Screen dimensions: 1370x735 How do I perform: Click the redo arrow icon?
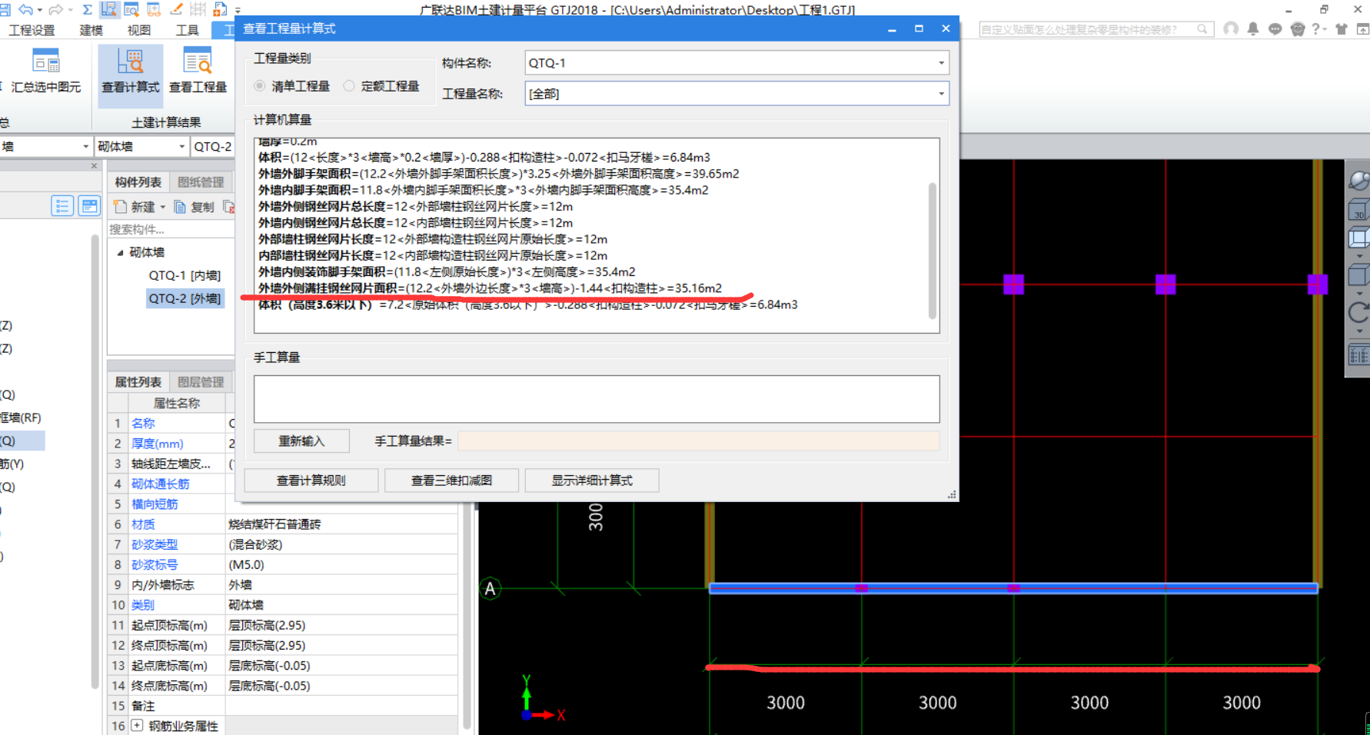click(x=55, y=9)
